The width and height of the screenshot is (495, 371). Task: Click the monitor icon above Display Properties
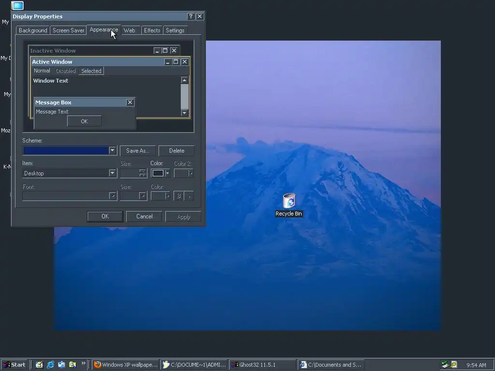pyautogui.click(x=17, y=5)
